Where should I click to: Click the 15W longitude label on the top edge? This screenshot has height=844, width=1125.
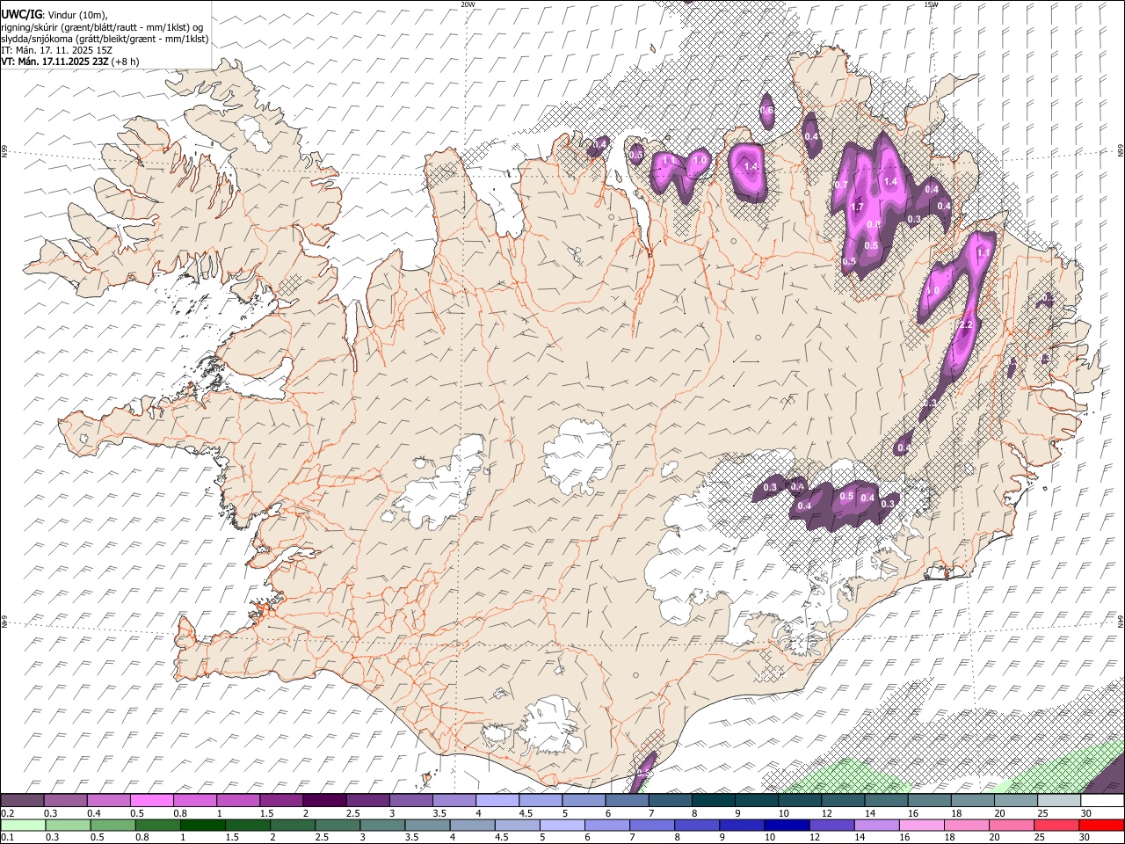pyautogui.click(x=931, y=4)
